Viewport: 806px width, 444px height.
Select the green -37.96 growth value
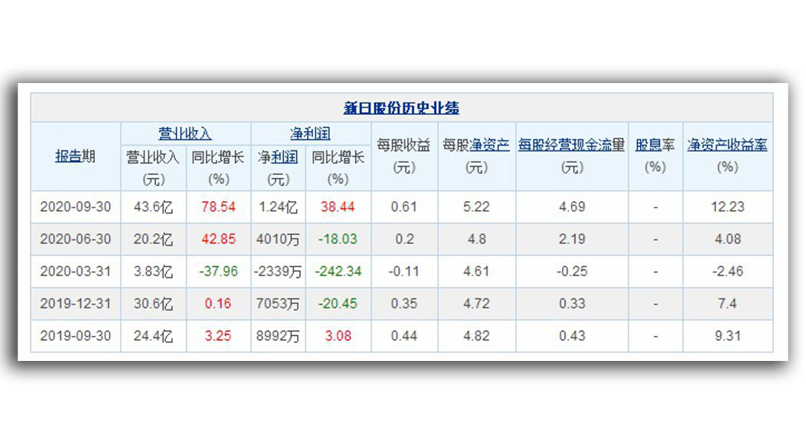coord(219,271)
